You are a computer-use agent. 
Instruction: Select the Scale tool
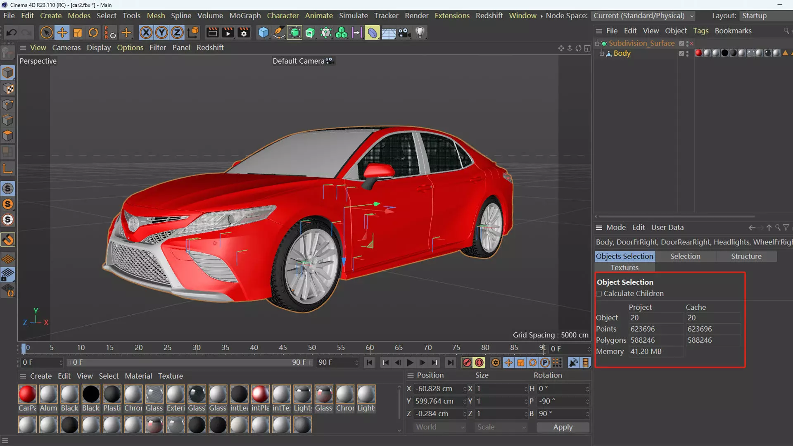(x=78, y=32)
